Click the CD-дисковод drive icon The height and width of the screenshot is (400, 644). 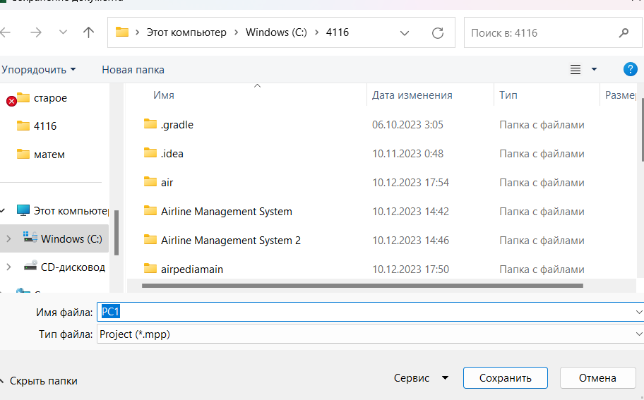pos(30,266)
